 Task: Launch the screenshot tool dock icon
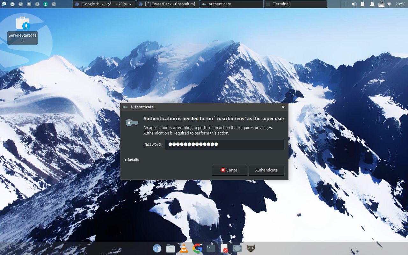pyautogui.click(x=237, y=248)
